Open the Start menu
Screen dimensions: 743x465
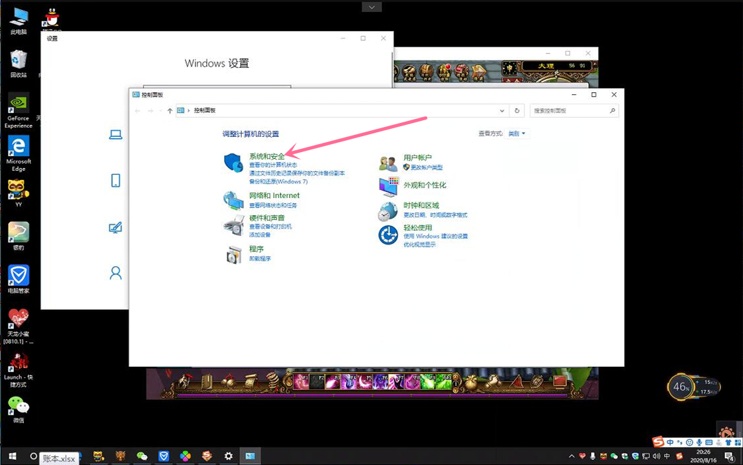tap(13, 456)
